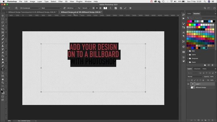The image size is (217, 122).
Task: Lock transparent pixels in Layers panel
Action: pyautogui.click(x=192, y=80)
